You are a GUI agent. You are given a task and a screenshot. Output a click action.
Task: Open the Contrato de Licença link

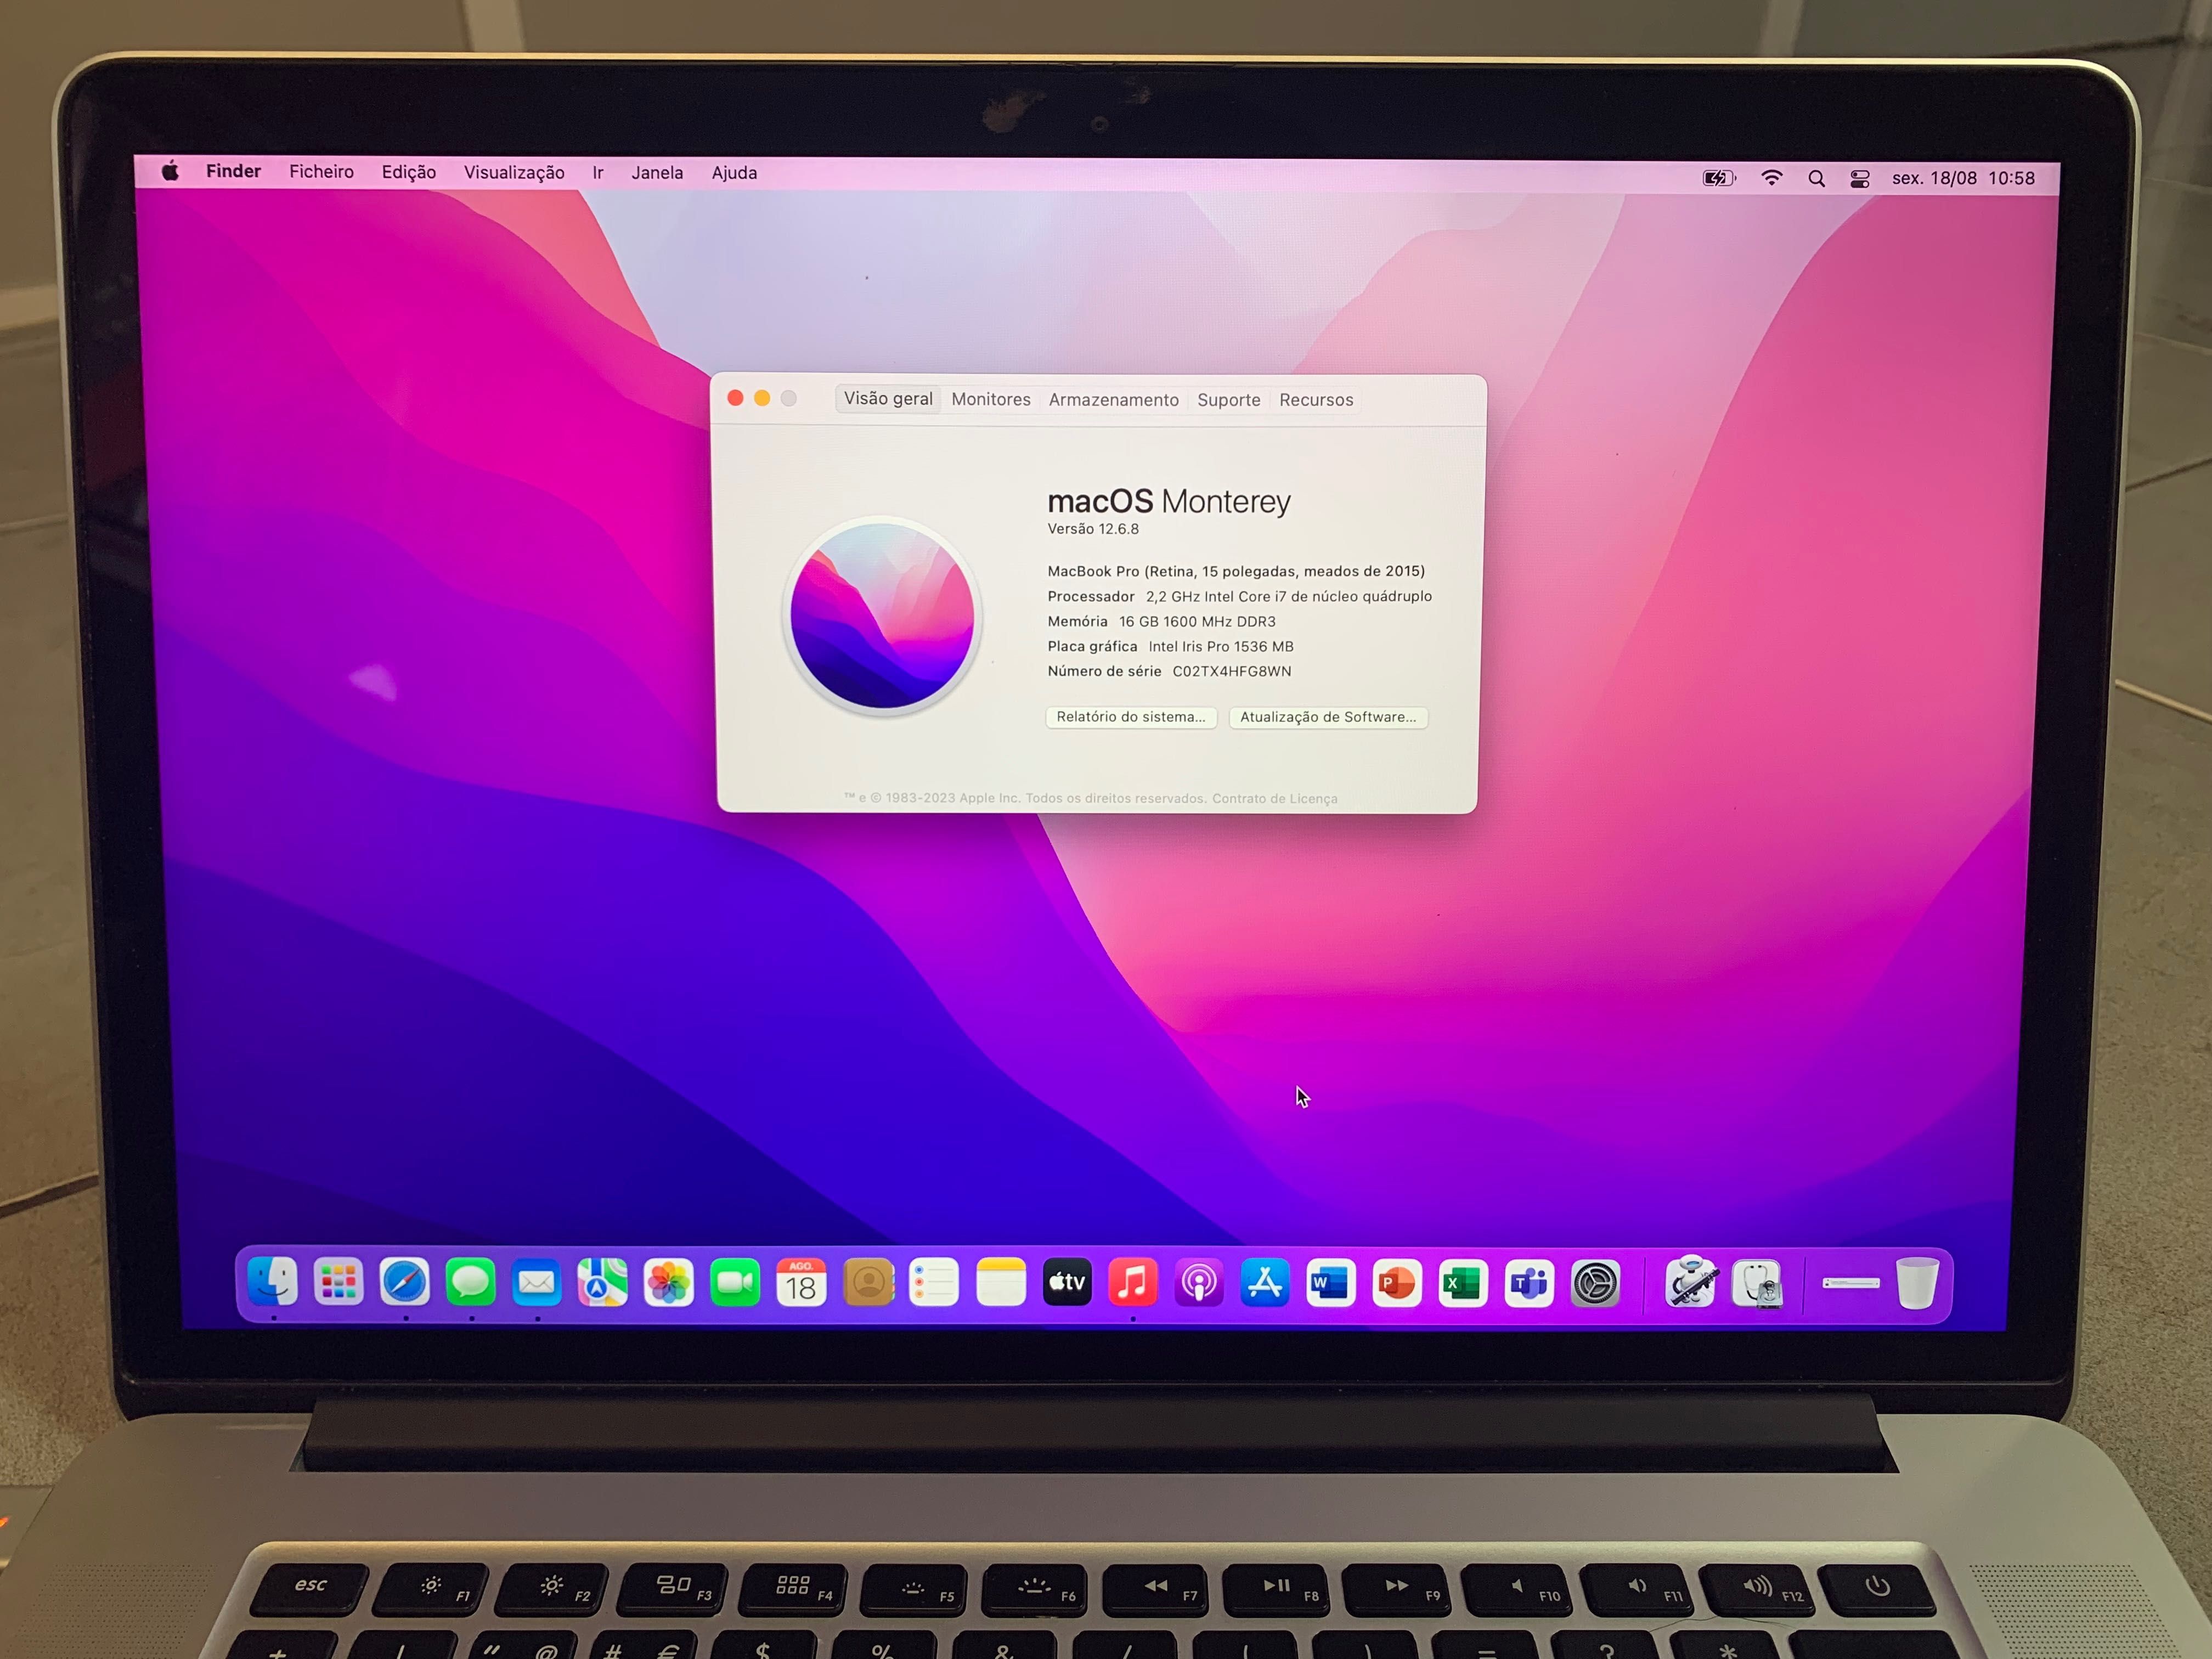pos(1274,798)
